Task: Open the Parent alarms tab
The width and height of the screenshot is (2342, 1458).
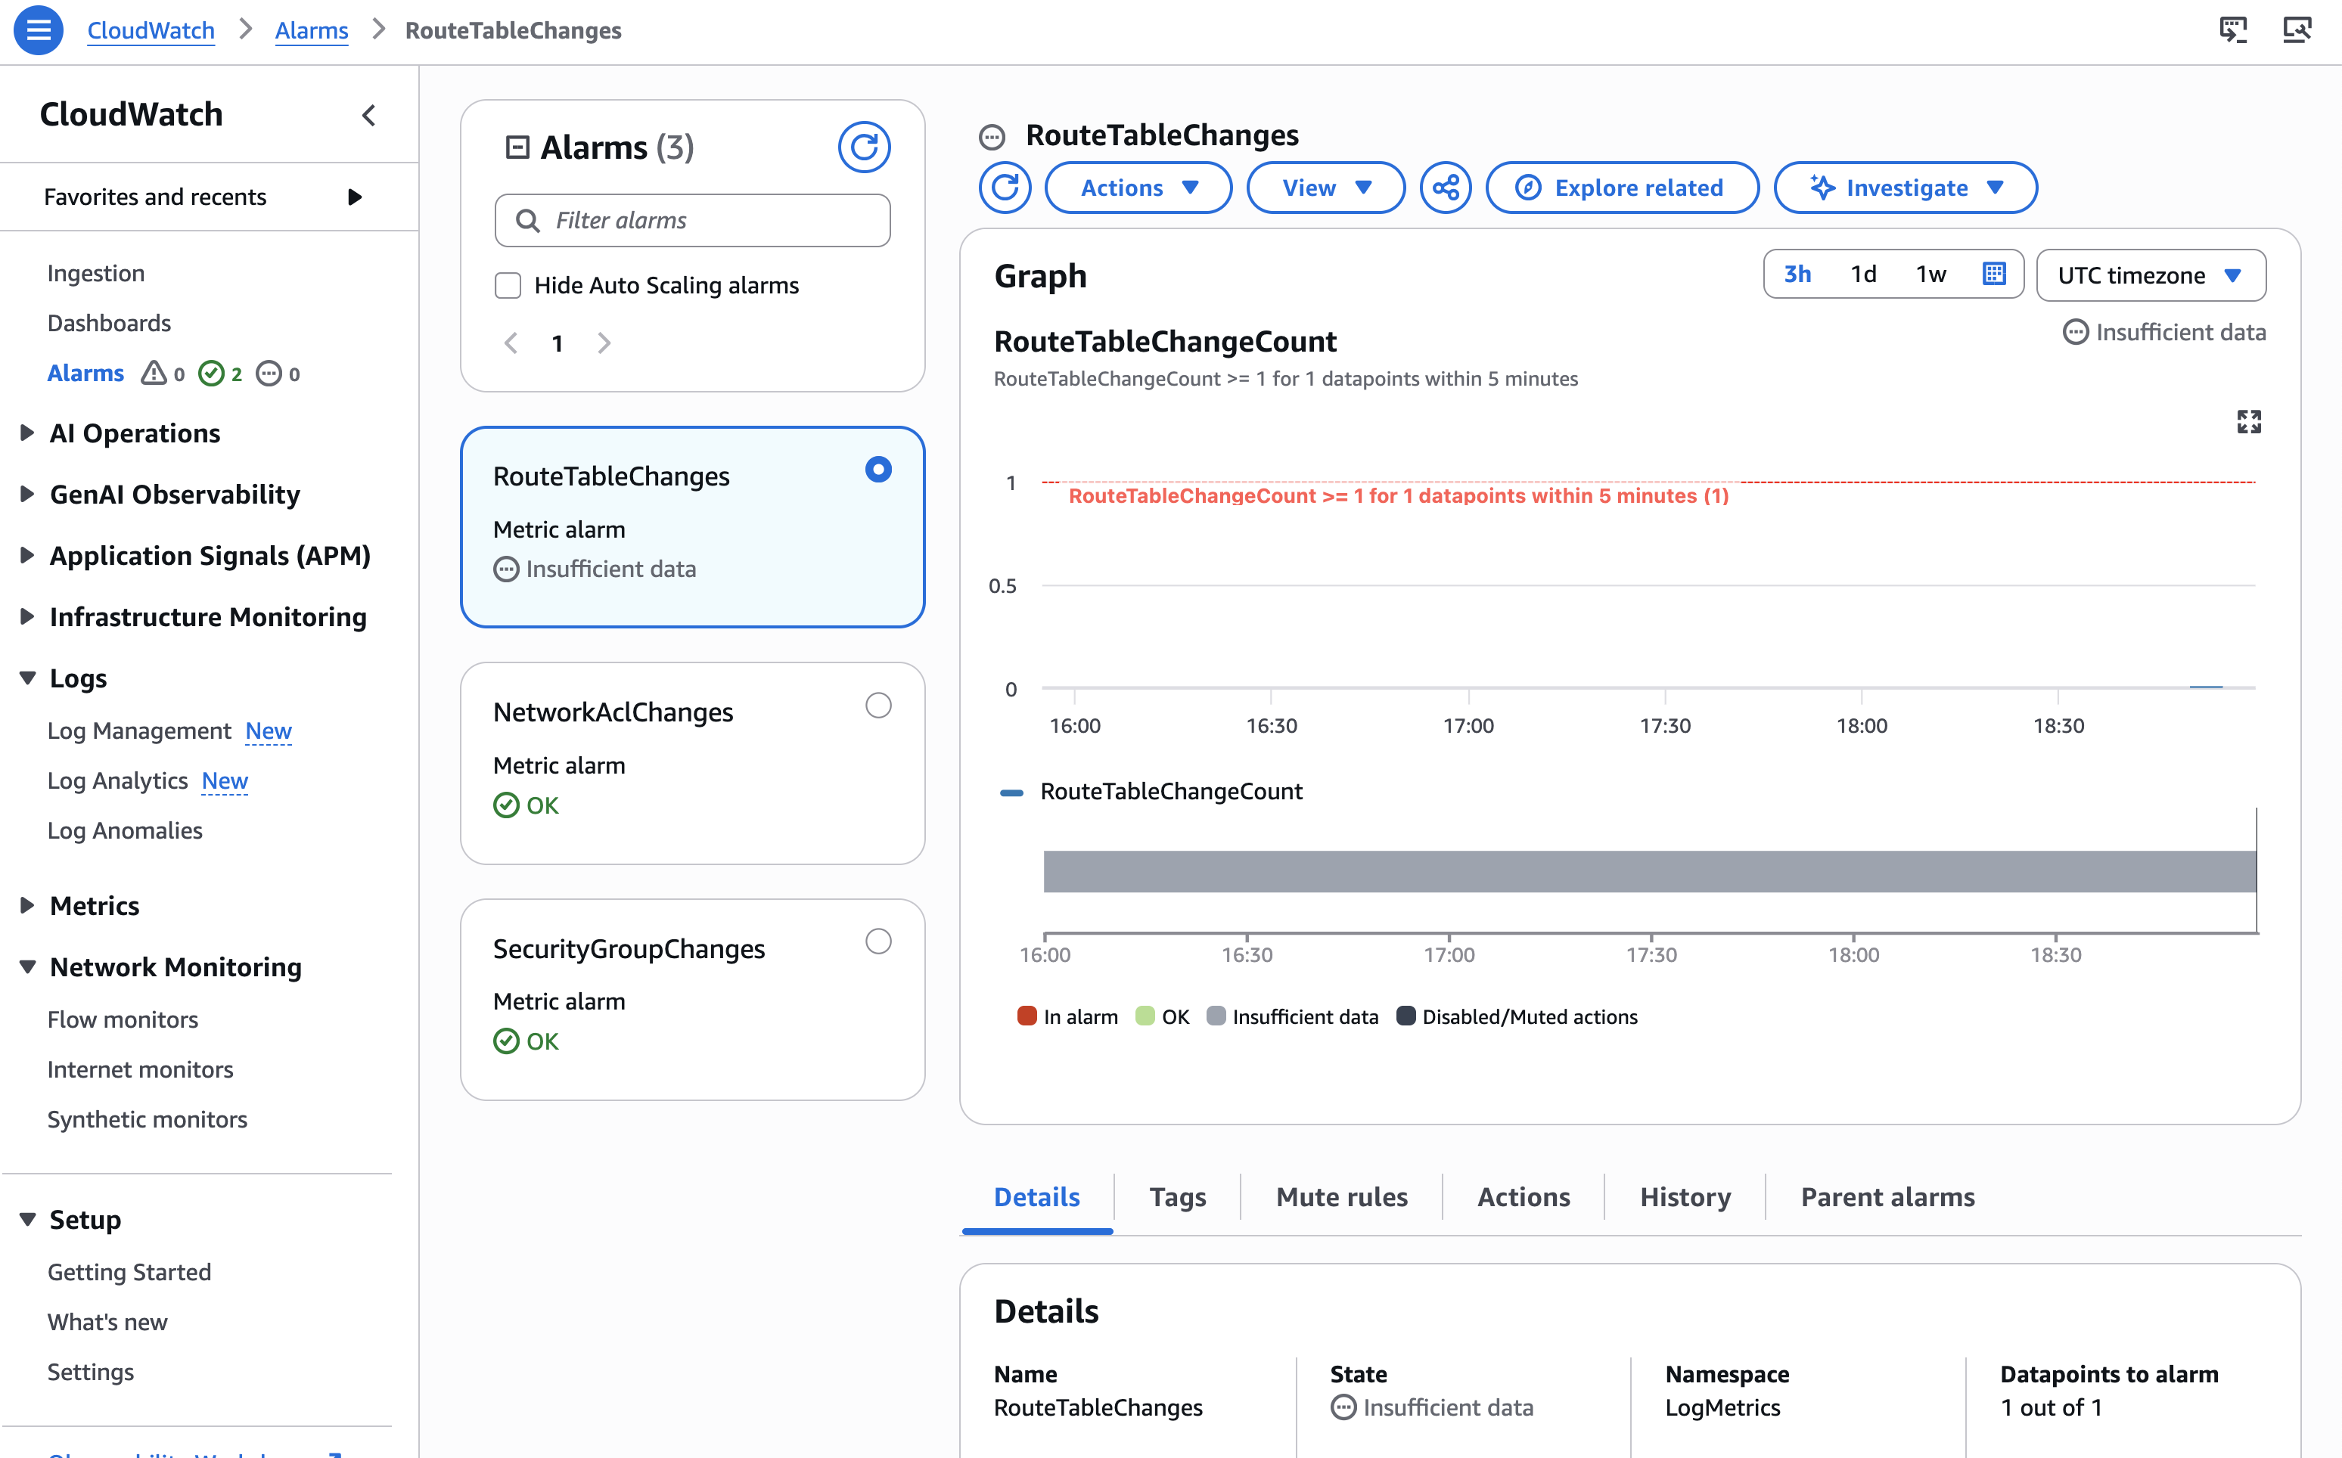Action: (1887, 1196)
